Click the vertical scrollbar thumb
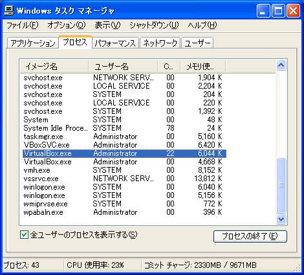This screenshot has height=275, width=304. pos(281,185)
